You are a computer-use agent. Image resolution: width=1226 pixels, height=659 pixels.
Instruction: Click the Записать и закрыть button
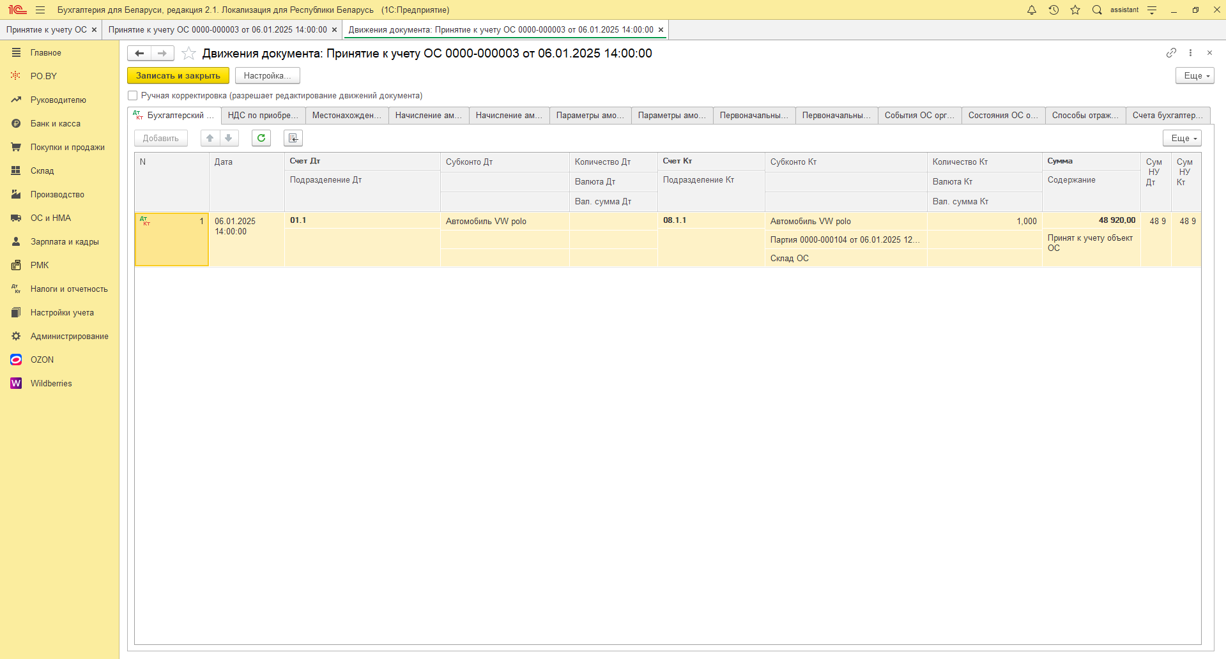click(178, 75)
